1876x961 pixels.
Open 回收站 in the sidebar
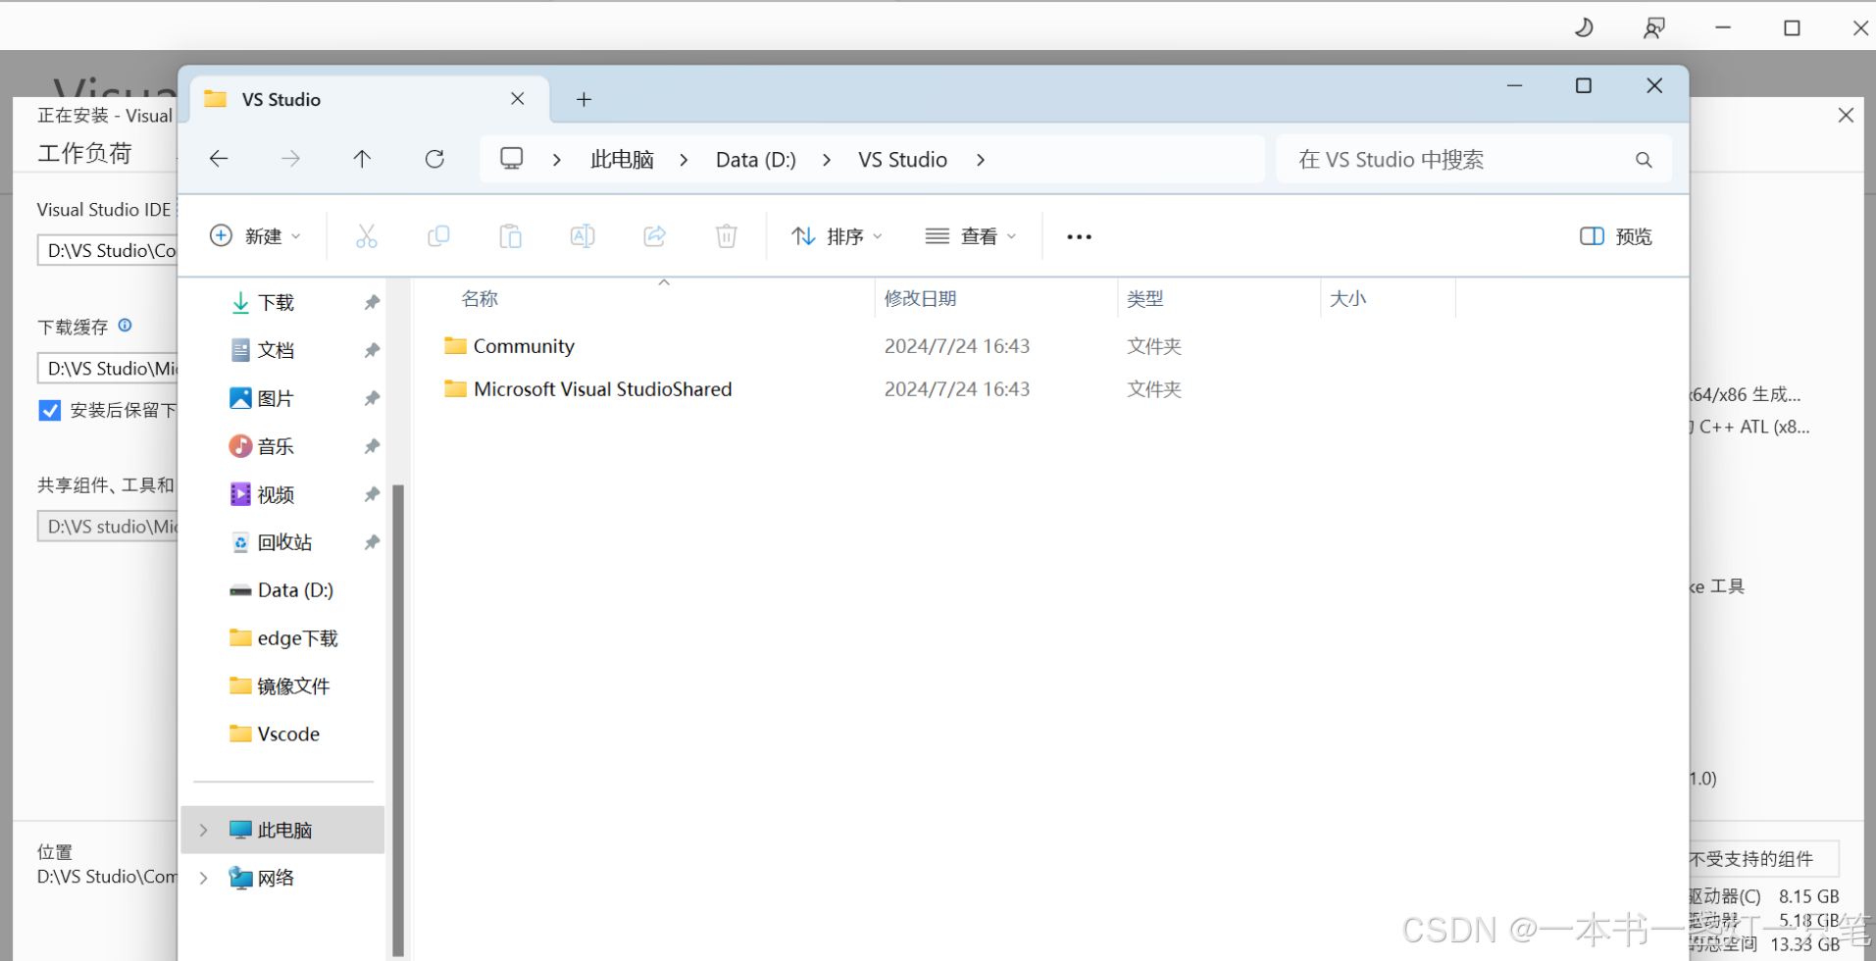284,542
